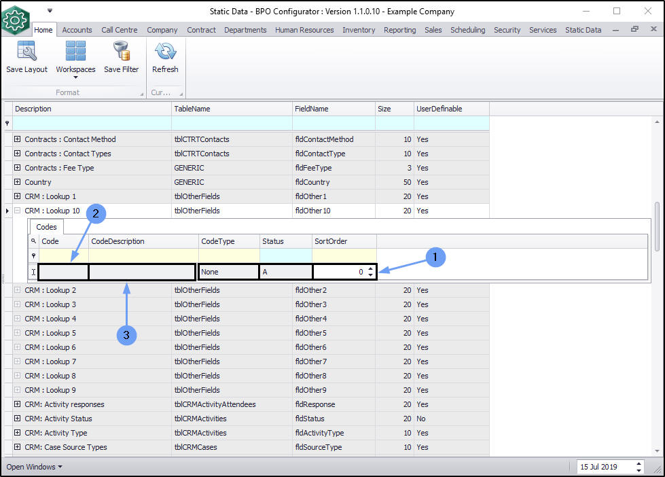Increase the SortOrder value with up arrow
Viewport: 665px width, 477px height.
tap(370, 268)
